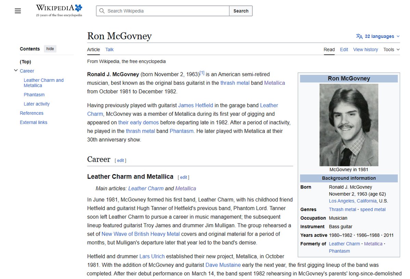410x279 pixels.
Task: Open Thrash metal genre link in infobox
Action: coord(343,210)
